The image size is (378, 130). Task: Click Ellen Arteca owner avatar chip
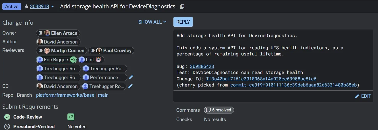point(58,33)
